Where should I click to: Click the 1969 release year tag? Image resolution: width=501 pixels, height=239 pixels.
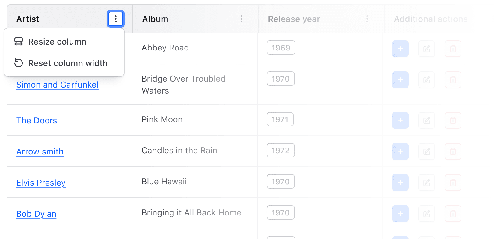pos(281,48)
